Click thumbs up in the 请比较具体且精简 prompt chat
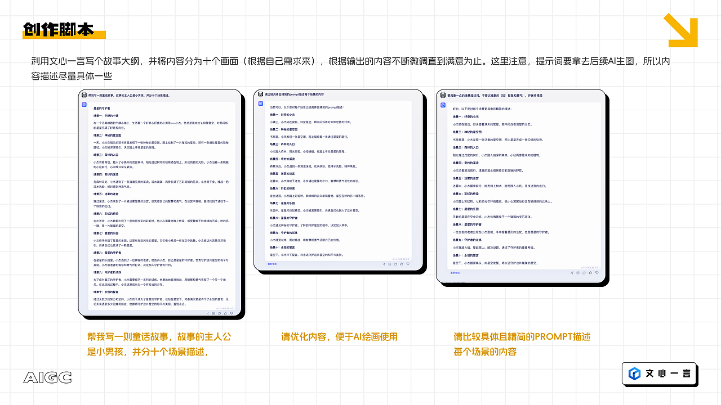The height and width of the screenshot is (405, 721). click(x=402, y=264)
